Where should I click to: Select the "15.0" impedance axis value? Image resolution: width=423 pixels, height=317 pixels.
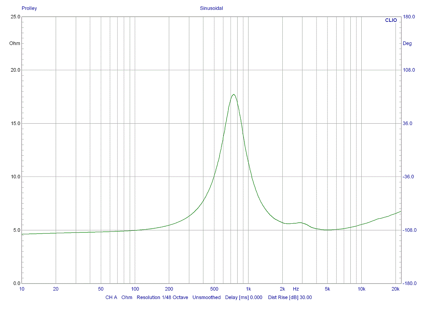pos(15,123)
